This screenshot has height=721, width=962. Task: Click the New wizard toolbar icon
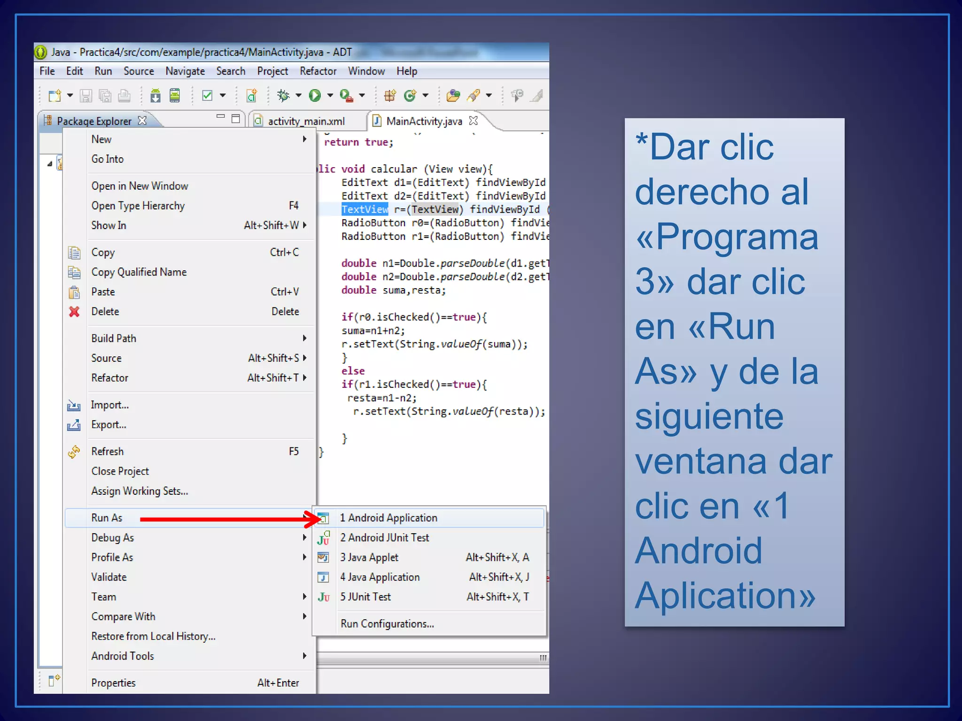click(54, 96)
